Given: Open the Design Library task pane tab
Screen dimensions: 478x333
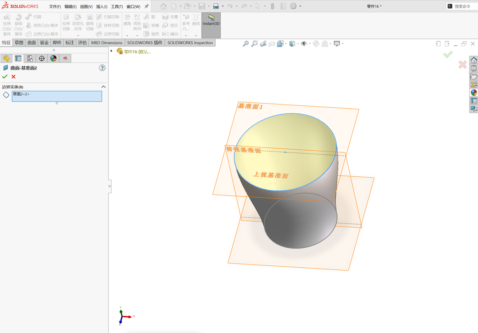Looking at the screenshot, I should pyautogui.click(x=474, y=68).
